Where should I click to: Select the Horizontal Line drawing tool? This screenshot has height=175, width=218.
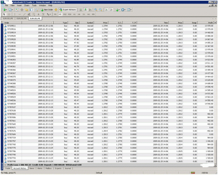20,14
